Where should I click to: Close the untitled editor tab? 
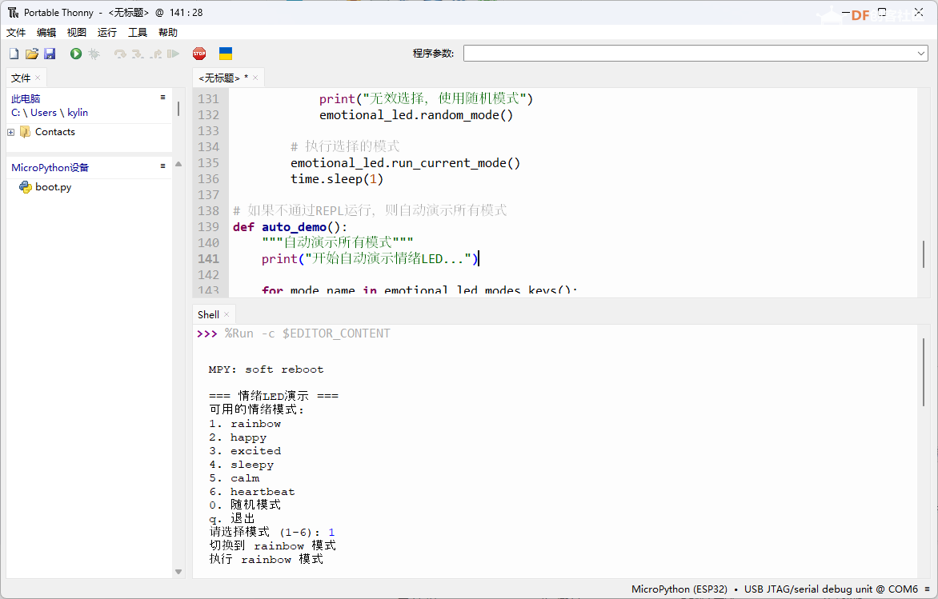tap(256, 78)
